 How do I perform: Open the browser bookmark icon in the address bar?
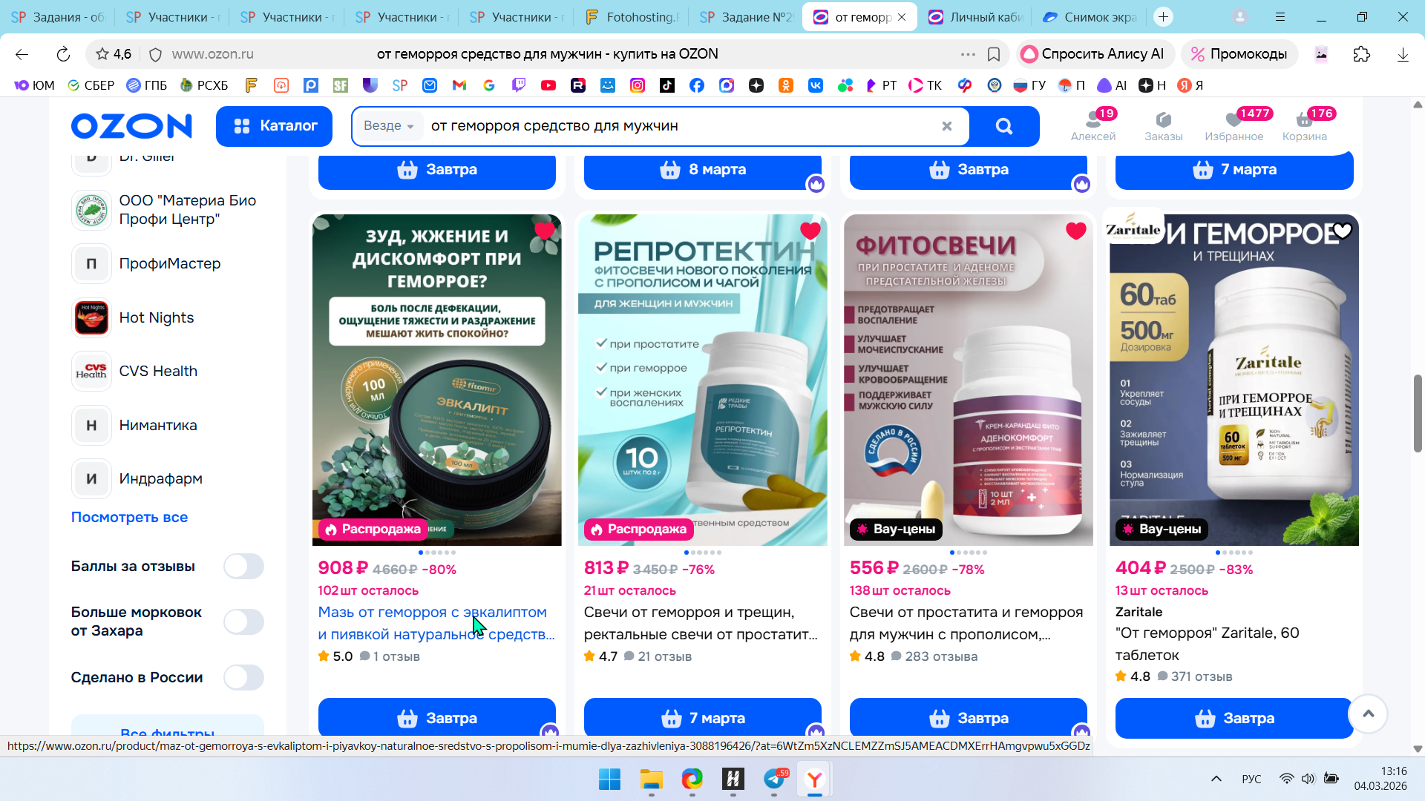coord(994,54)
